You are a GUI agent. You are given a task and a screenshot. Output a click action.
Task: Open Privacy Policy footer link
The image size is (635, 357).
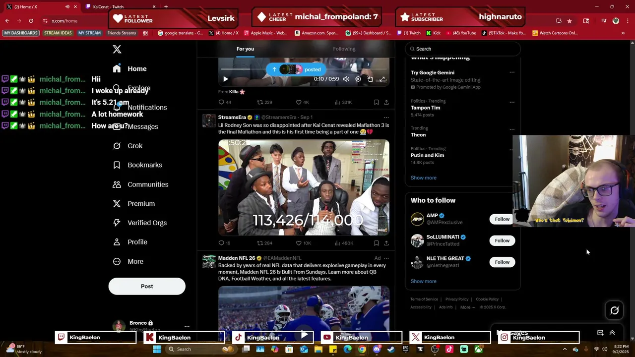pos(457,299)
